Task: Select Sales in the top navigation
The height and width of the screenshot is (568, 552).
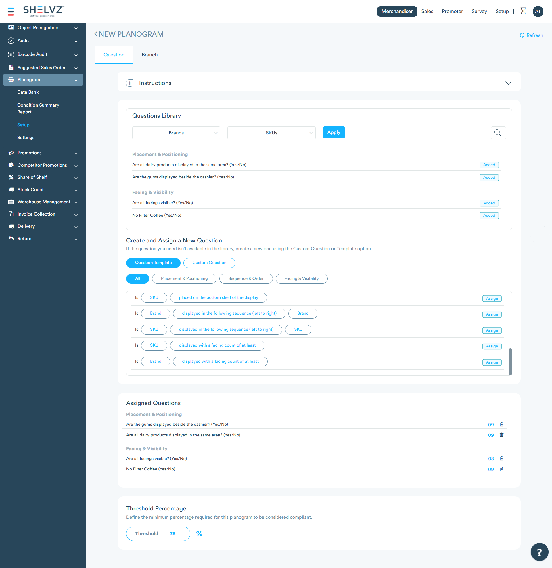Action: (x=427, y=11)
